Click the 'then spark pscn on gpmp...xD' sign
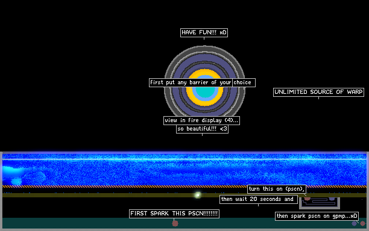This screenshot has height=231, width=369. (317, 216)
